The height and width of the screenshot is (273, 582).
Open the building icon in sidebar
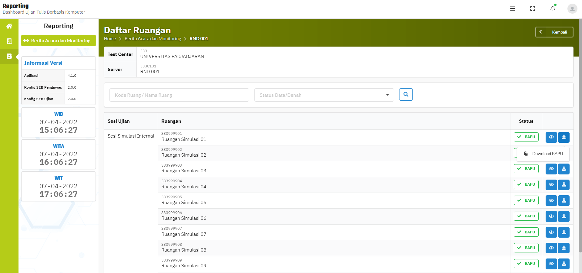point(9,41)
